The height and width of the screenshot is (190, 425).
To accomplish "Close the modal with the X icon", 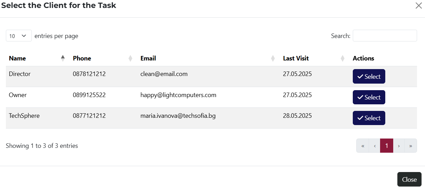I will point(418,6).
